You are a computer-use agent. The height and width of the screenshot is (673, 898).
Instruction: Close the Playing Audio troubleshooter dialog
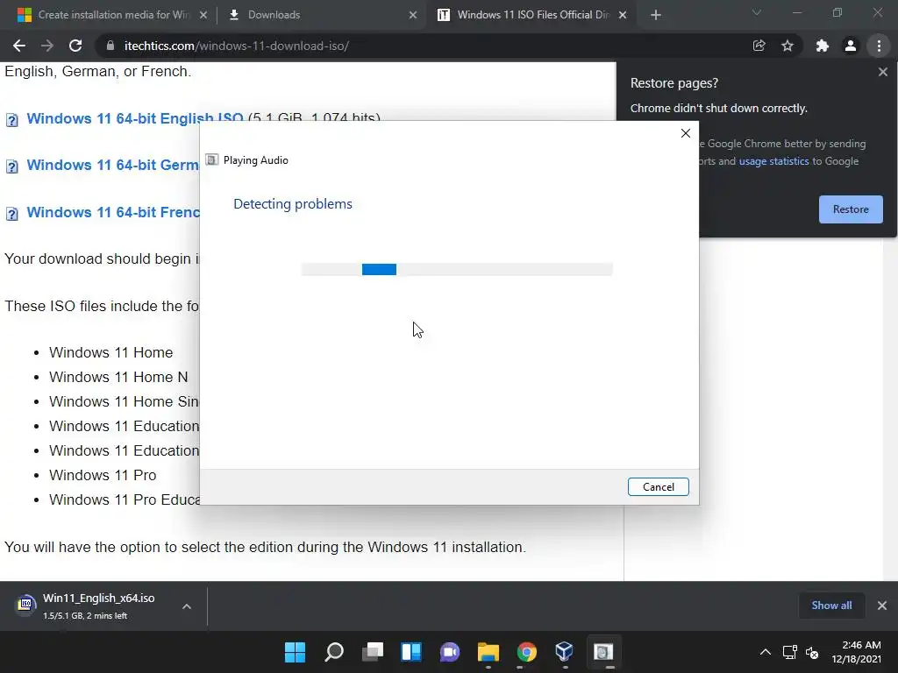[686, 133]
